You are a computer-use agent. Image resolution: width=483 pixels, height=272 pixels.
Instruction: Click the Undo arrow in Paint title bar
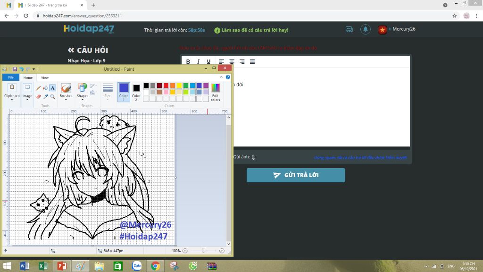pos(21,69)
